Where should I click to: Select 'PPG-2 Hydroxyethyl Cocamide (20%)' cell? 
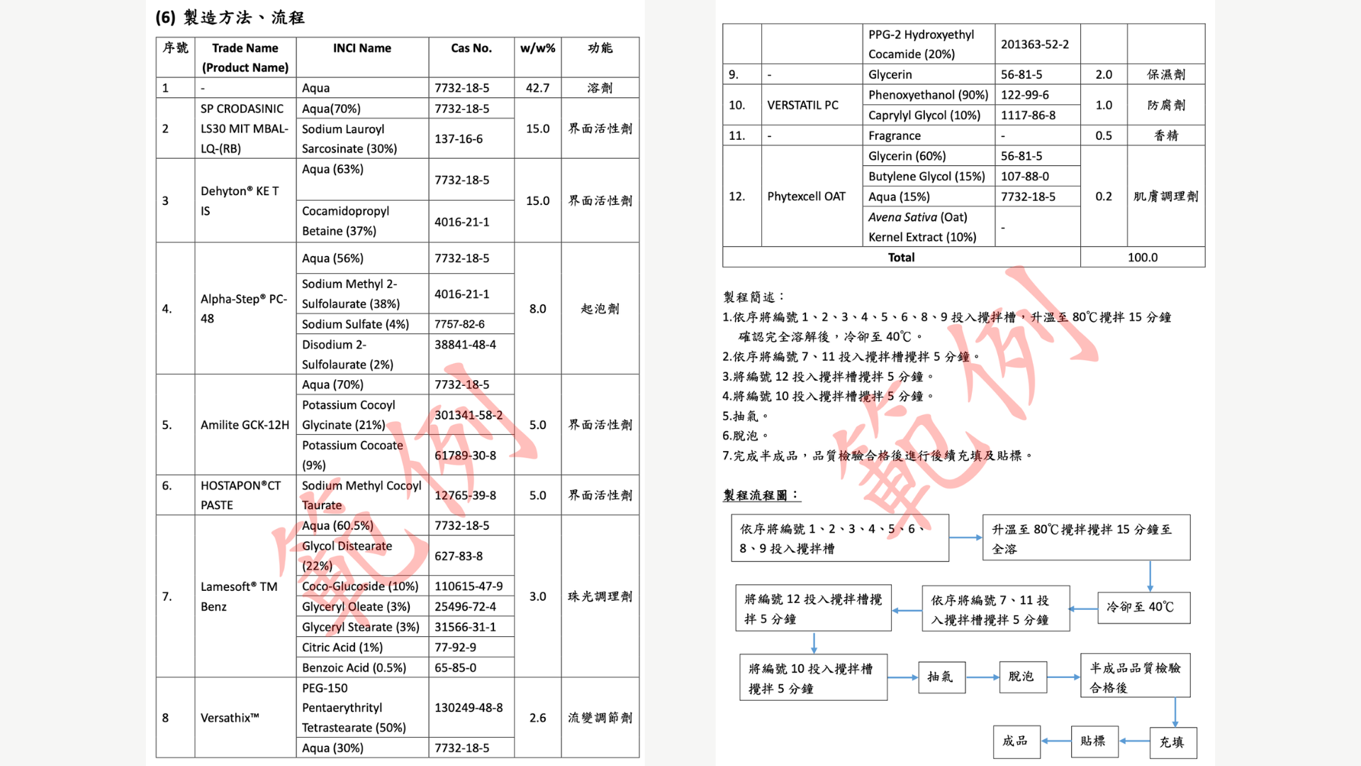(x=929, y=44)
